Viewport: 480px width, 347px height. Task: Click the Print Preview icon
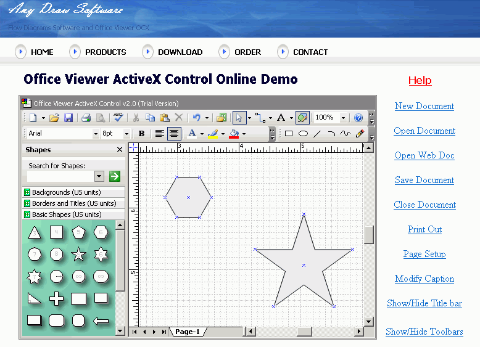[101, 118]
